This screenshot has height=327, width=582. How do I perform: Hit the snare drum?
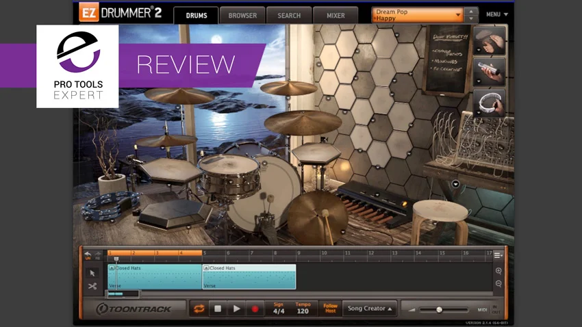(229, 175)
